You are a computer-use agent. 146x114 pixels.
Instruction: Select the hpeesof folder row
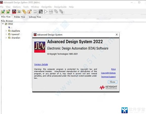coord(14,34)
